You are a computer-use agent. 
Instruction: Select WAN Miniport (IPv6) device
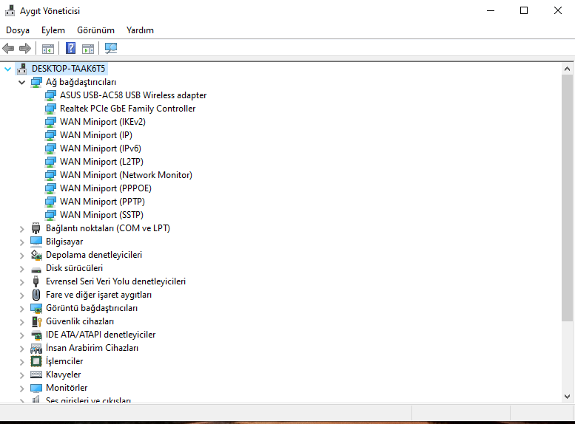(x=101, y=148)
